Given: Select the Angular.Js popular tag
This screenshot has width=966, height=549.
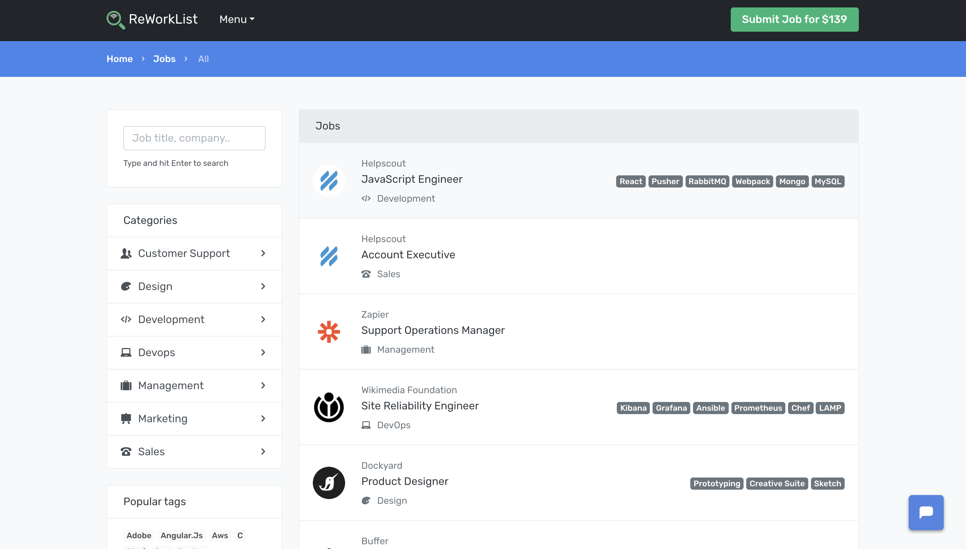Looking at the screenshot, I should click(181, 536).
